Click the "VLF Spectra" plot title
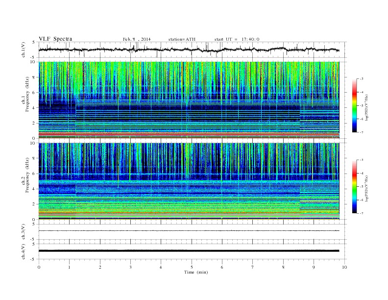Image resolution: width=388 pixels, height=300 pixels. 55,39
